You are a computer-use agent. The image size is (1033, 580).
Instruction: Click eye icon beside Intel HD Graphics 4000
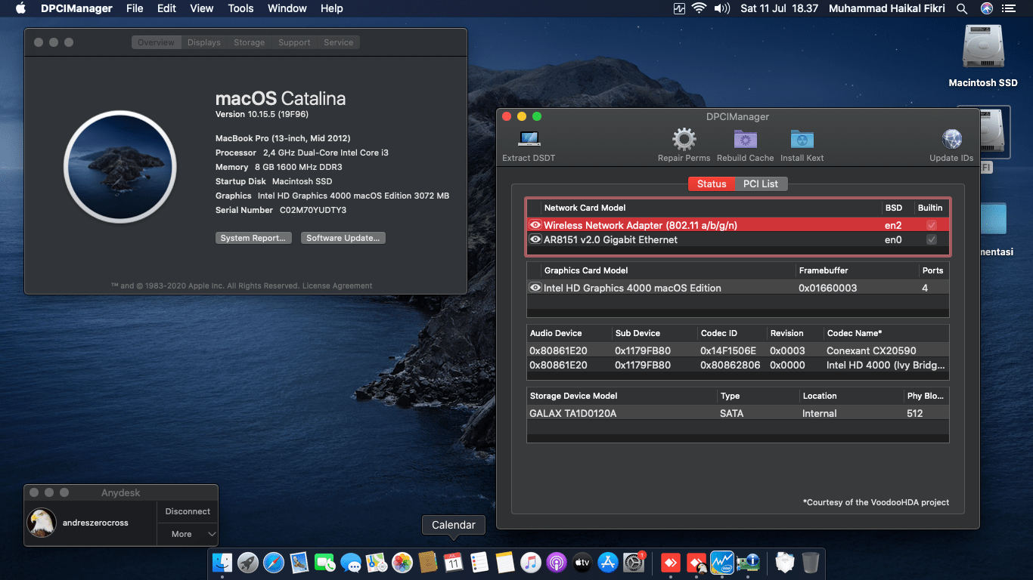(535, 288)
